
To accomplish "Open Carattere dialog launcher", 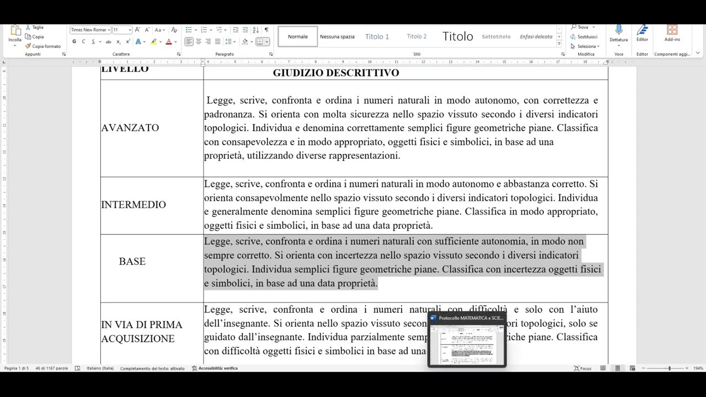I will 179,54.
